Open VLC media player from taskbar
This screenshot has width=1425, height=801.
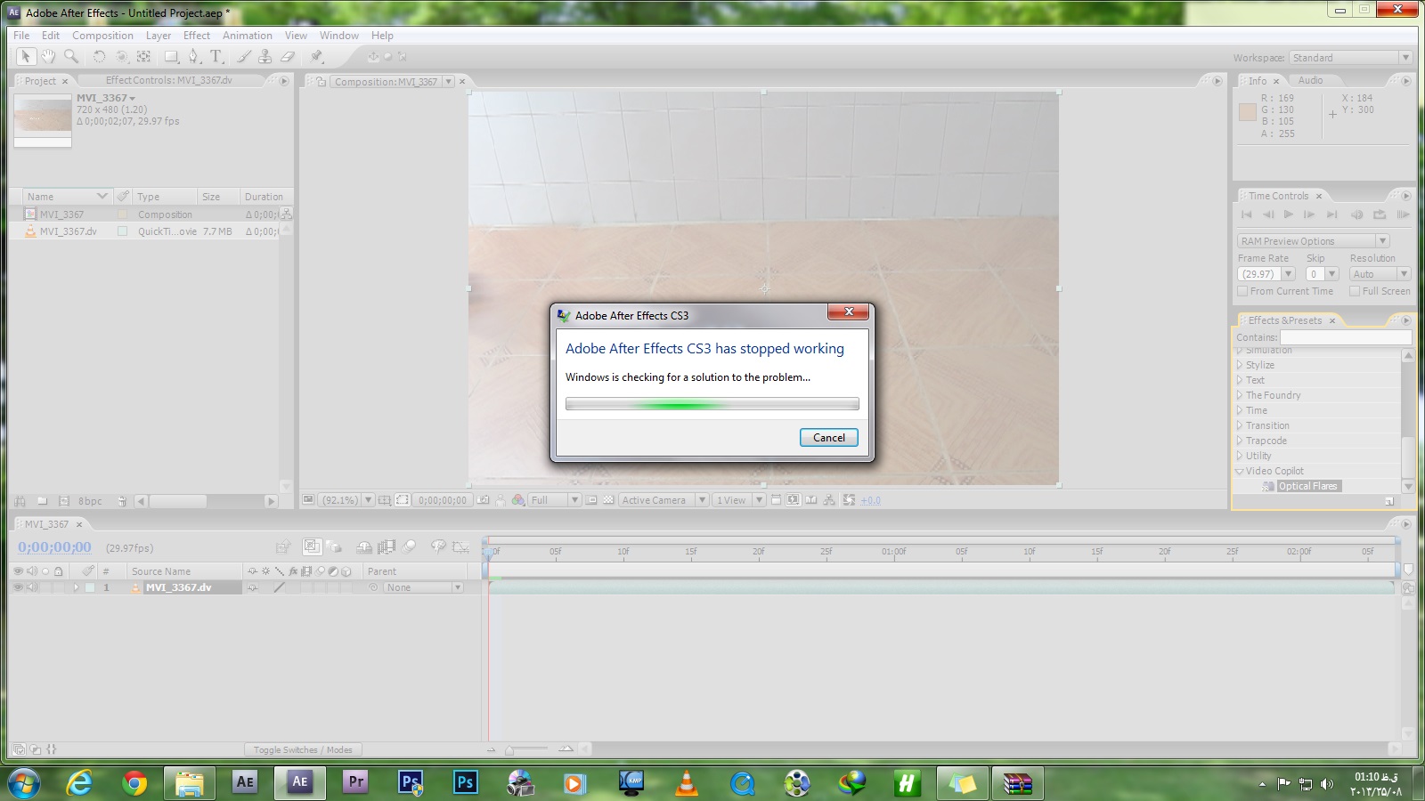click(x=687, y=783)
